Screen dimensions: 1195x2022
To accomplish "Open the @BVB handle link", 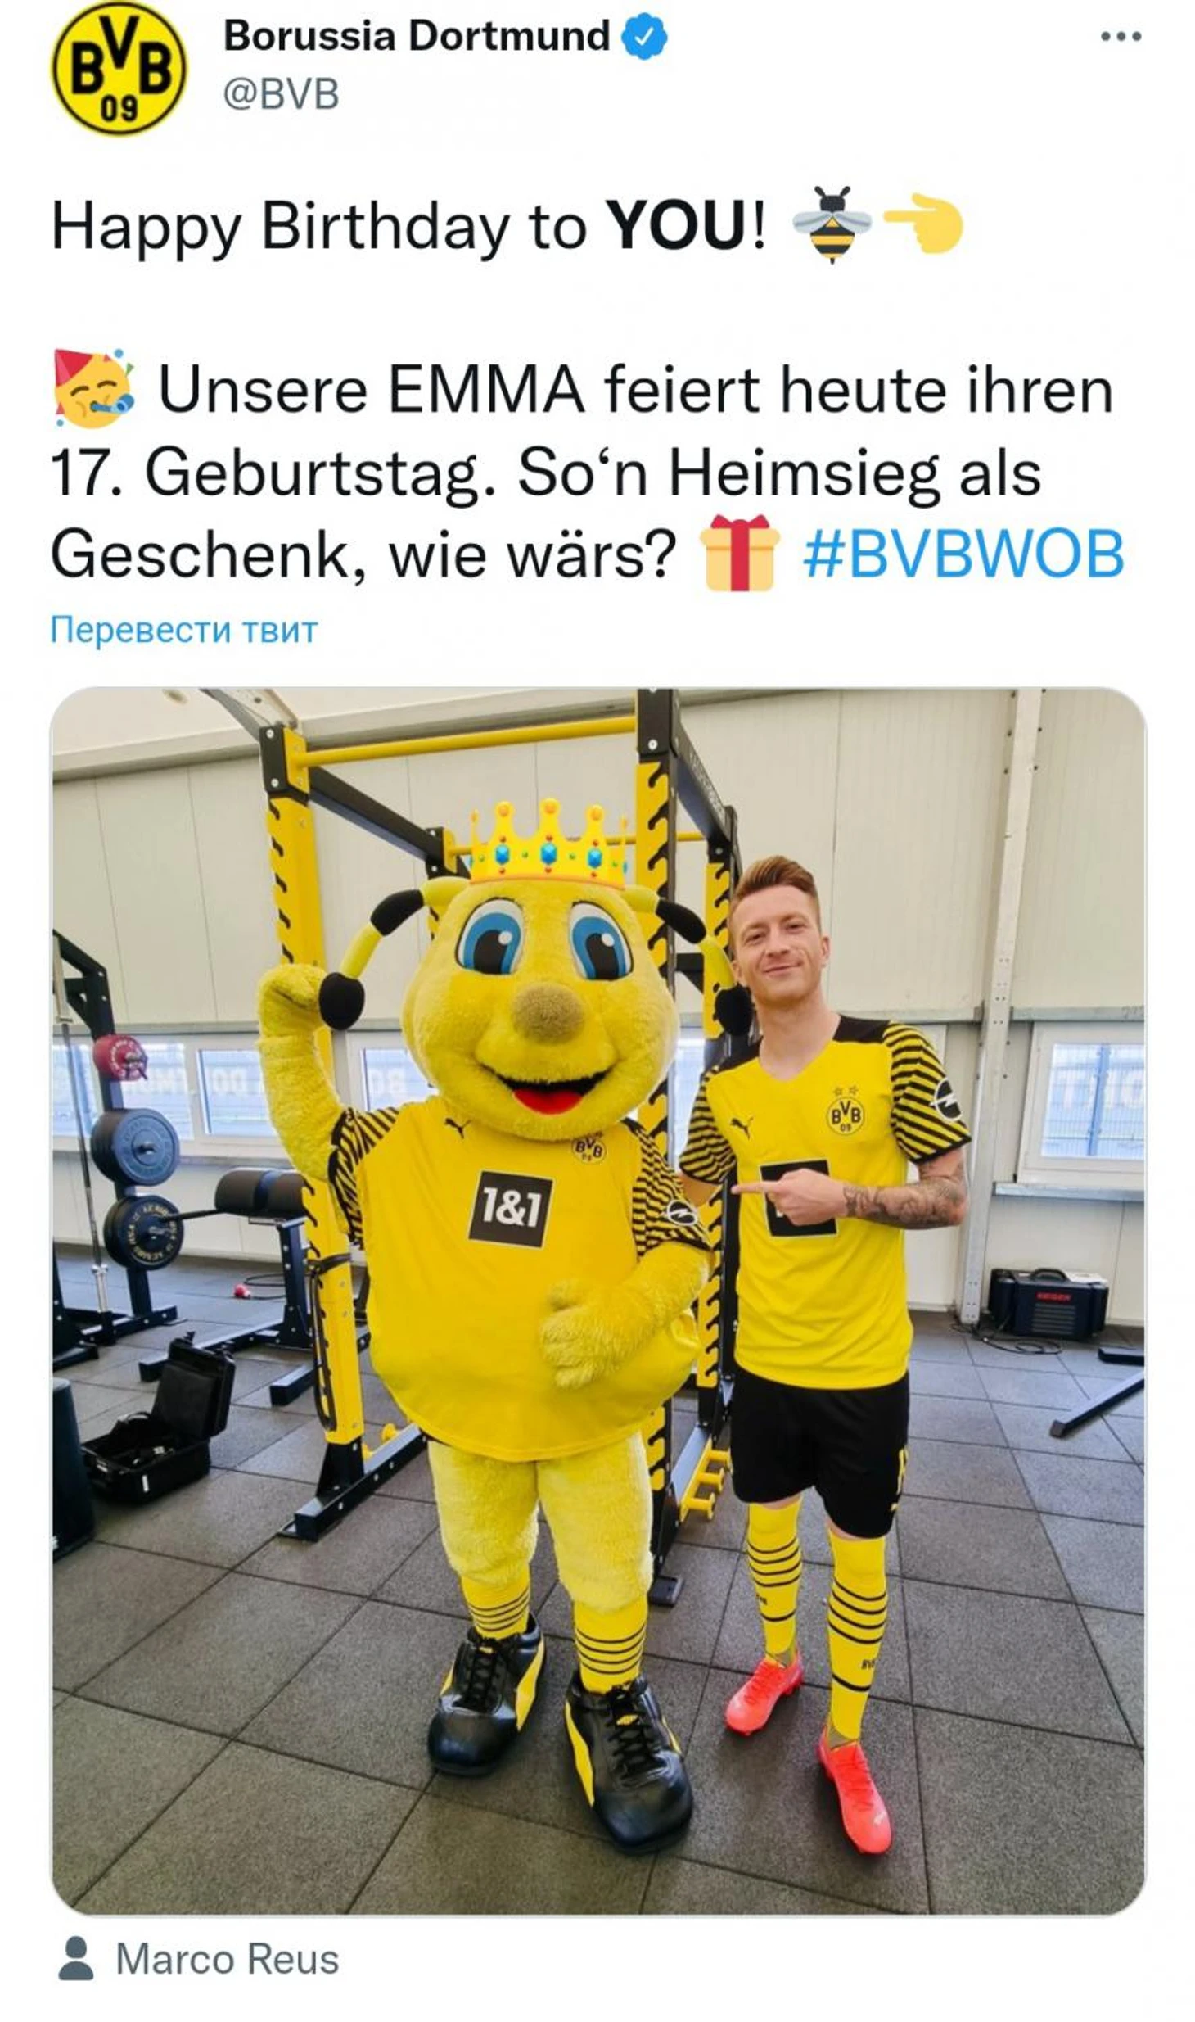I will click(x=281, y=94).
